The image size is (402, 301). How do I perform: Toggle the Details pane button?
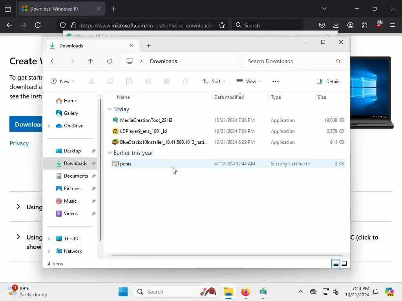click(329, 82)
